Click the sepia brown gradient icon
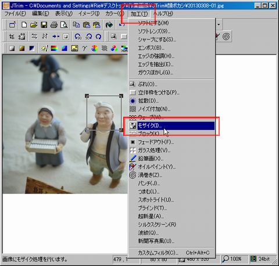This screenshot has width=279, height=266. point(22,48)
